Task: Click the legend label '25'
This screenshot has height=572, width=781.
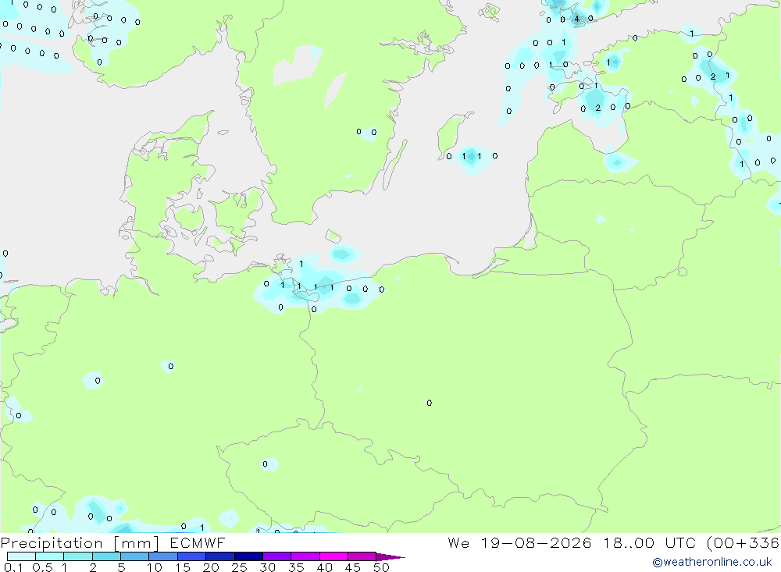Action: (x=239, y=567)
